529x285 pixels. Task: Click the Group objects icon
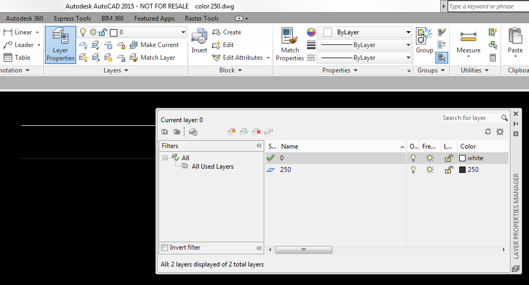[424, 36]
